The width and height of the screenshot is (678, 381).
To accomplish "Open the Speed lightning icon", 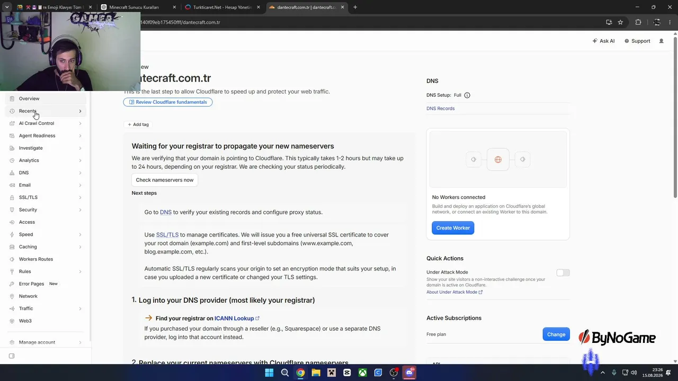I will 12,234.
